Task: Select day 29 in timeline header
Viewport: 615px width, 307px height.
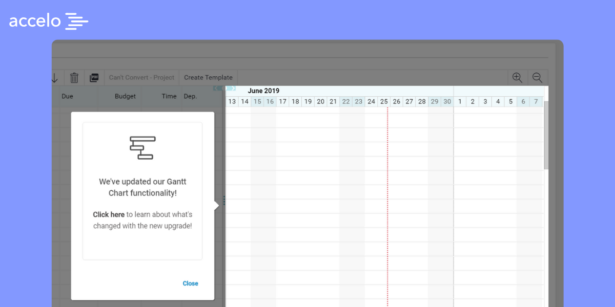Action: click(435, 101)
